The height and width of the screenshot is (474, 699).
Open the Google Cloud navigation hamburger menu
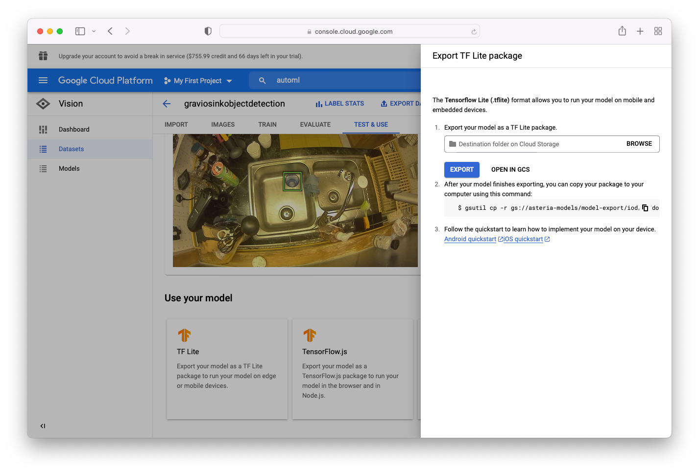click(x=43, y=80)
